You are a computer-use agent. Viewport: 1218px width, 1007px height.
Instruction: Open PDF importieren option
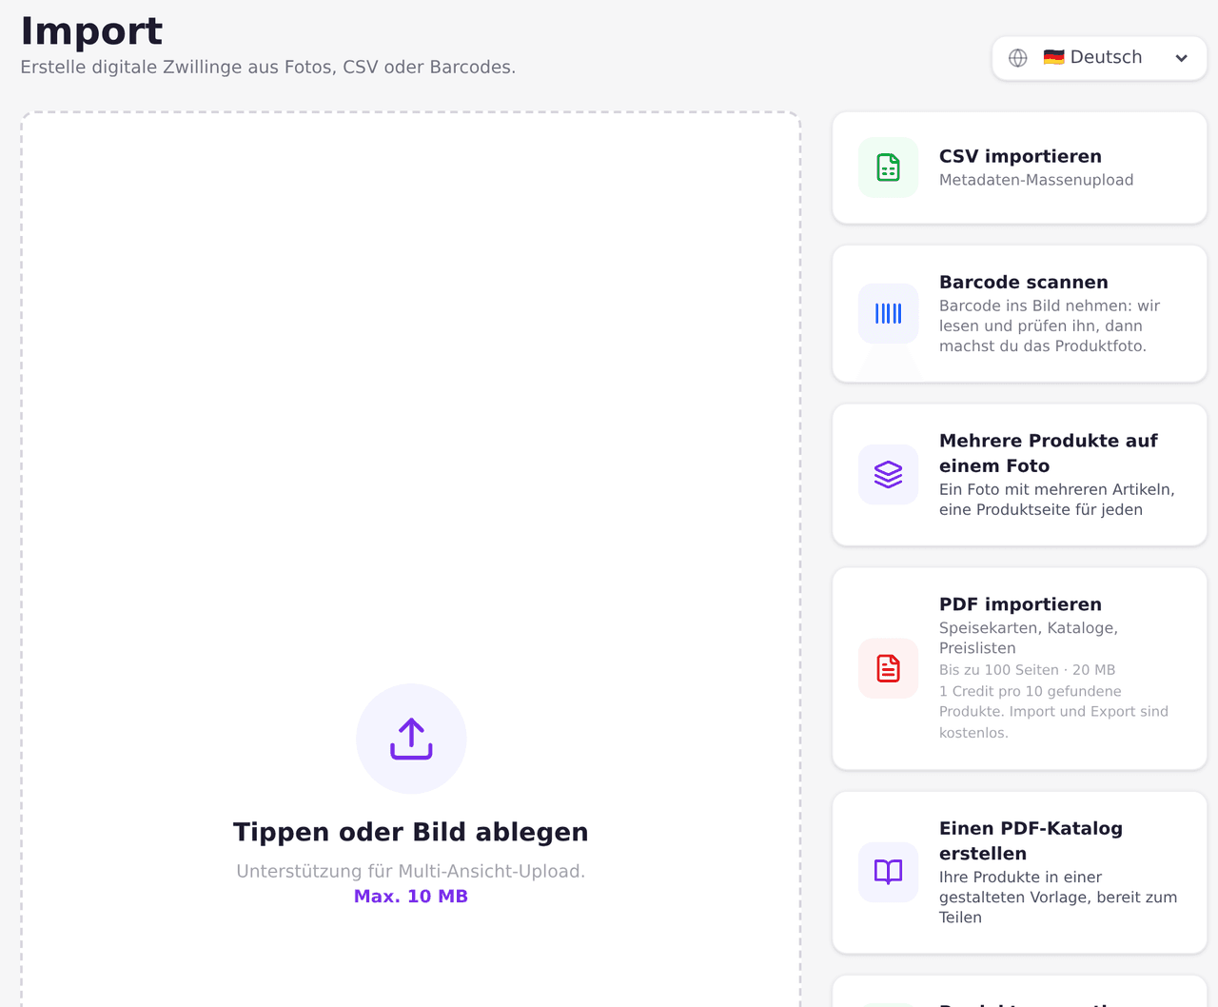1019,668
